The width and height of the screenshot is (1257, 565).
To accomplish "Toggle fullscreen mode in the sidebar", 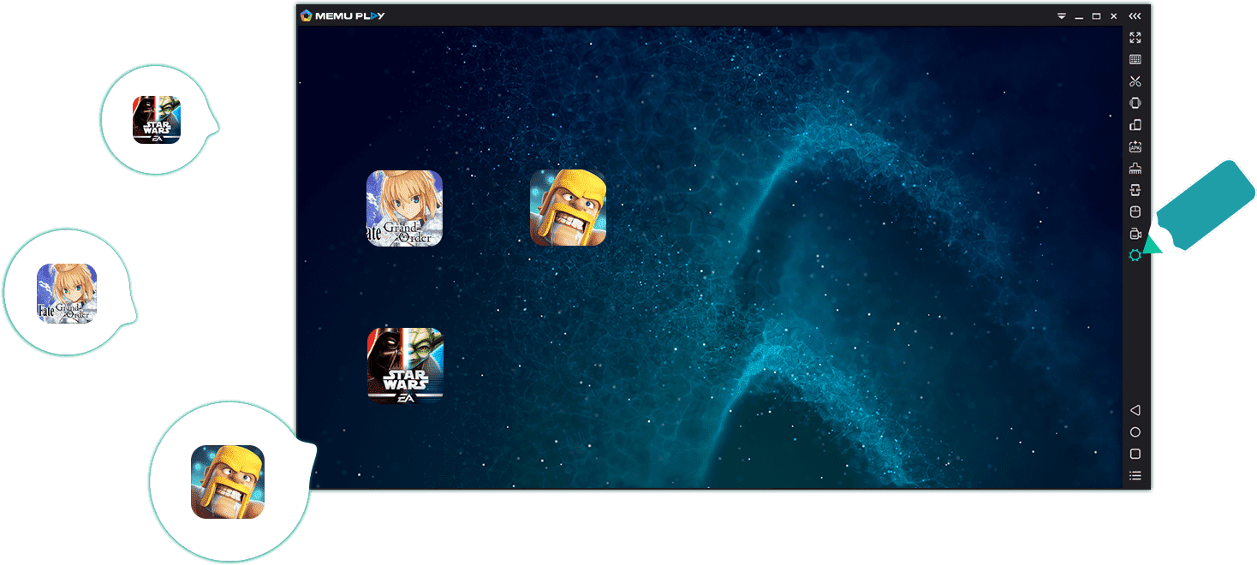I will click(1135, 38).
